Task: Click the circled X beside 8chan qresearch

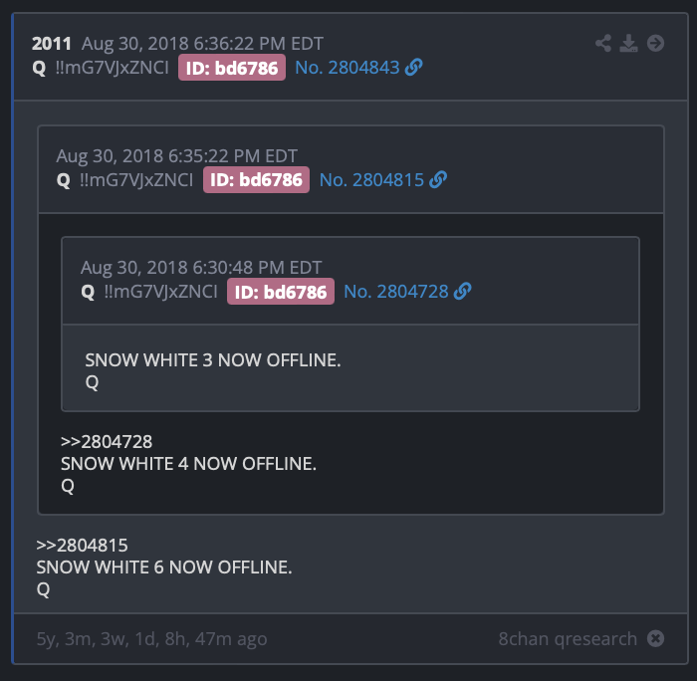Action: point(655,638)
